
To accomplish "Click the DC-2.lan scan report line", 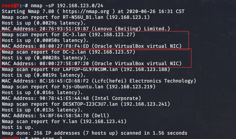I will (x=69, y=52).
